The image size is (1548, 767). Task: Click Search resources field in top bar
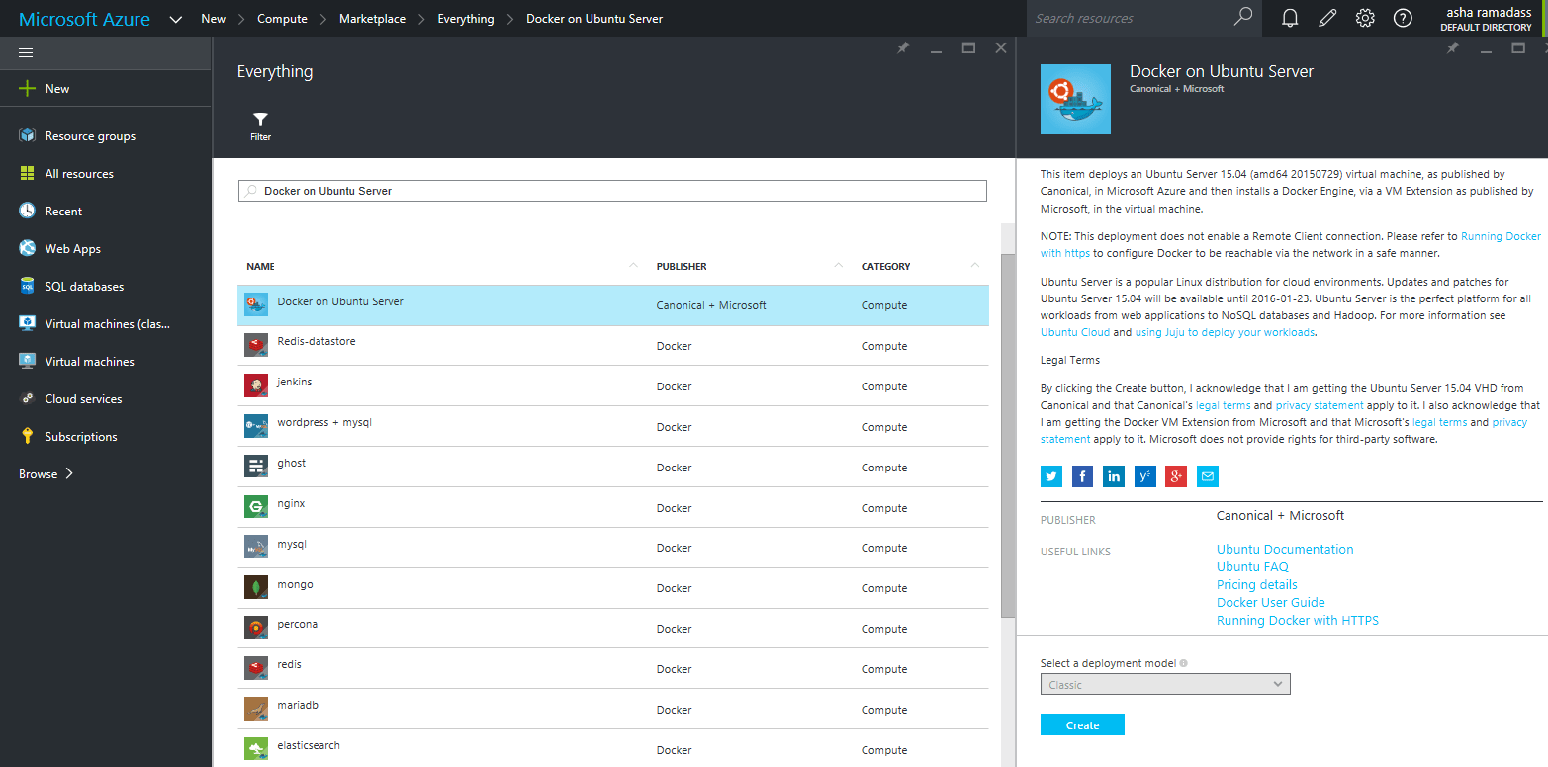click(x=1130, y=18)
